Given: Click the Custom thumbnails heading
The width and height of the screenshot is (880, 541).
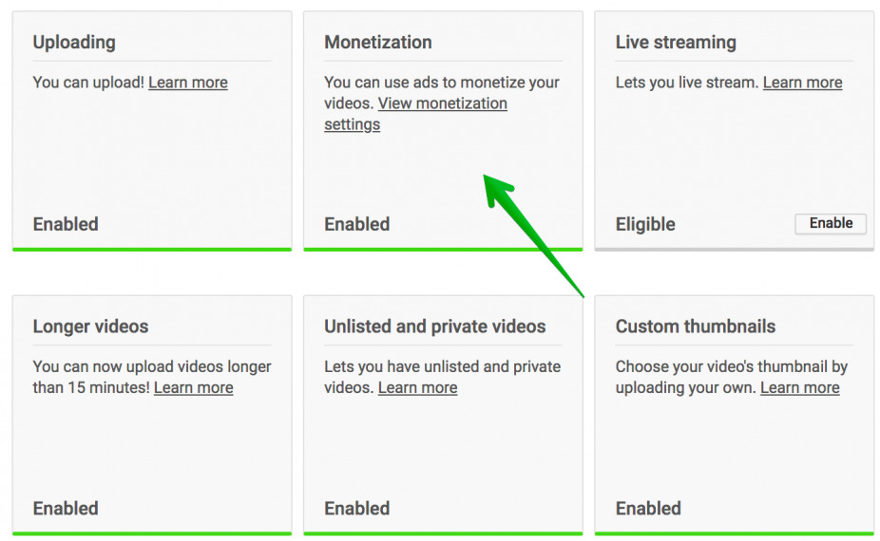Looking at the screenshot, I should point(695,326).
